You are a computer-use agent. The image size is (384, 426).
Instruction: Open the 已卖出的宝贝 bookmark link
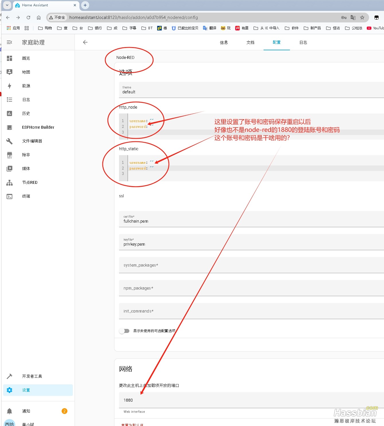point(185,28)
